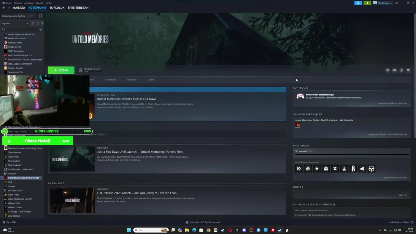Image resolution: width=416 pixels, height=234 pixels.
Task: Open Discord from taskbar
Action: (x=244, y=230)
